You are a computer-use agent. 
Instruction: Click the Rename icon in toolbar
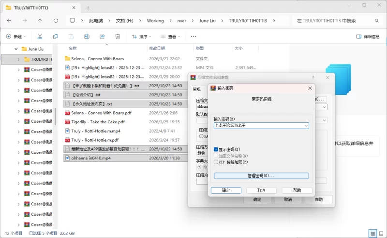[x=87, y=37]
